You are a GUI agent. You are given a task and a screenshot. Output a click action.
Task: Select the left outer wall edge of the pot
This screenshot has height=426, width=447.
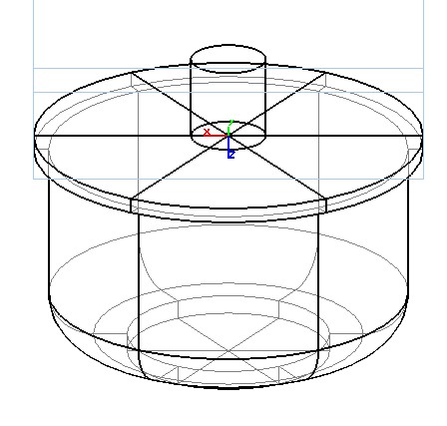pyautogui.click(x=49, y=237)
